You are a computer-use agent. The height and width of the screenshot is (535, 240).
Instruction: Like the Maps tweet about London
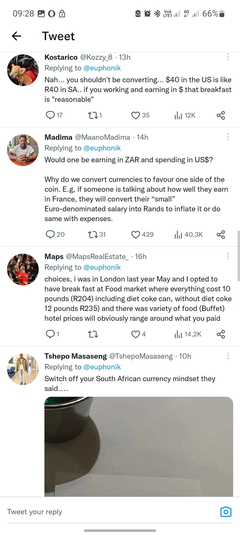[x=138, y=334]
